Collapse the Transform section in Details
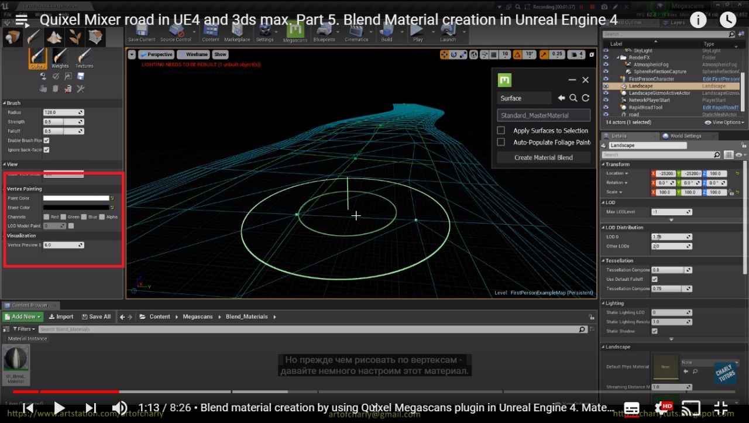This screenshot has width=749, height=423. click(603, 164)
